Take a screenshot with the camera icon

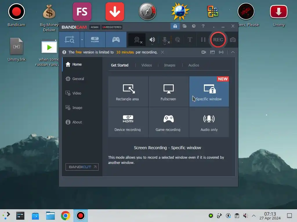coord(233,40)
